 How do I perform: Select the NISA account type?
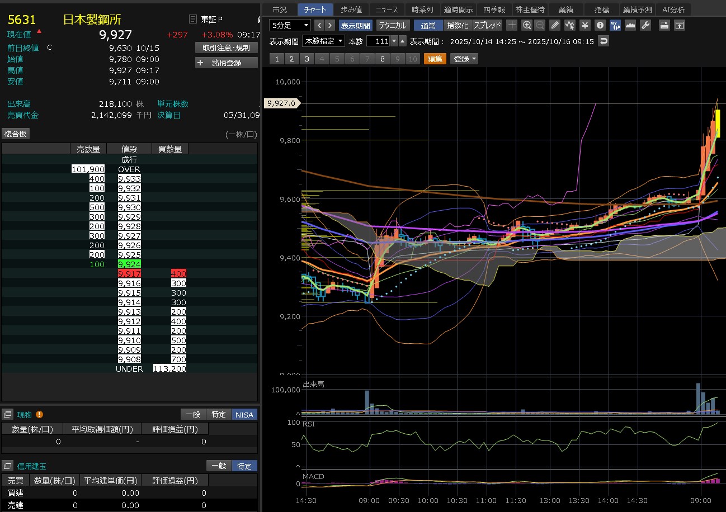pos(244,414)
